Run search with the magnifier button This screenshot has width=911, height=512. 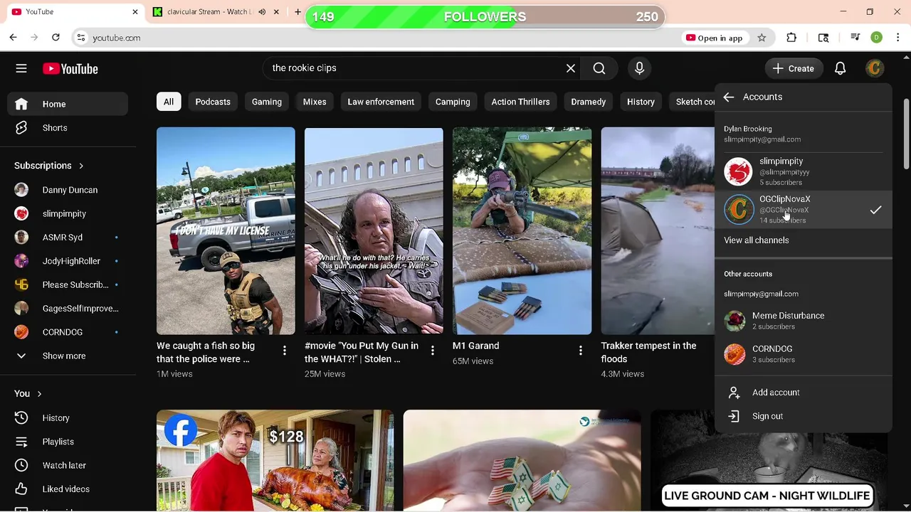[599, 68]
